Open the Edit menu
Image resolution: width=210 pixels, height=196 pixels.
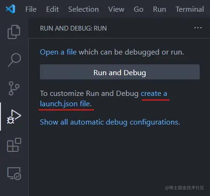[52, 9]
